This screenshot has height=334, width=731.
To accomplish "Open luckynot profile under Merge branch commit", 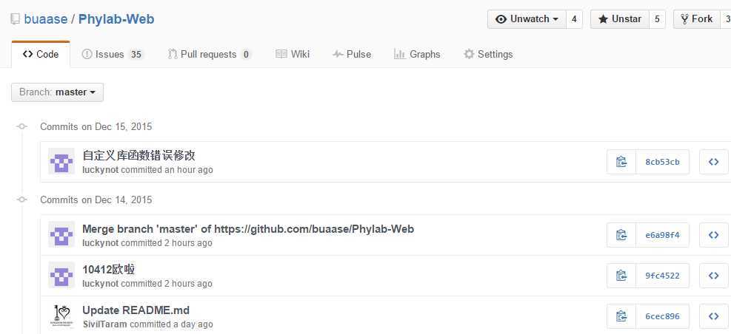I will click(x=101, y=243).
